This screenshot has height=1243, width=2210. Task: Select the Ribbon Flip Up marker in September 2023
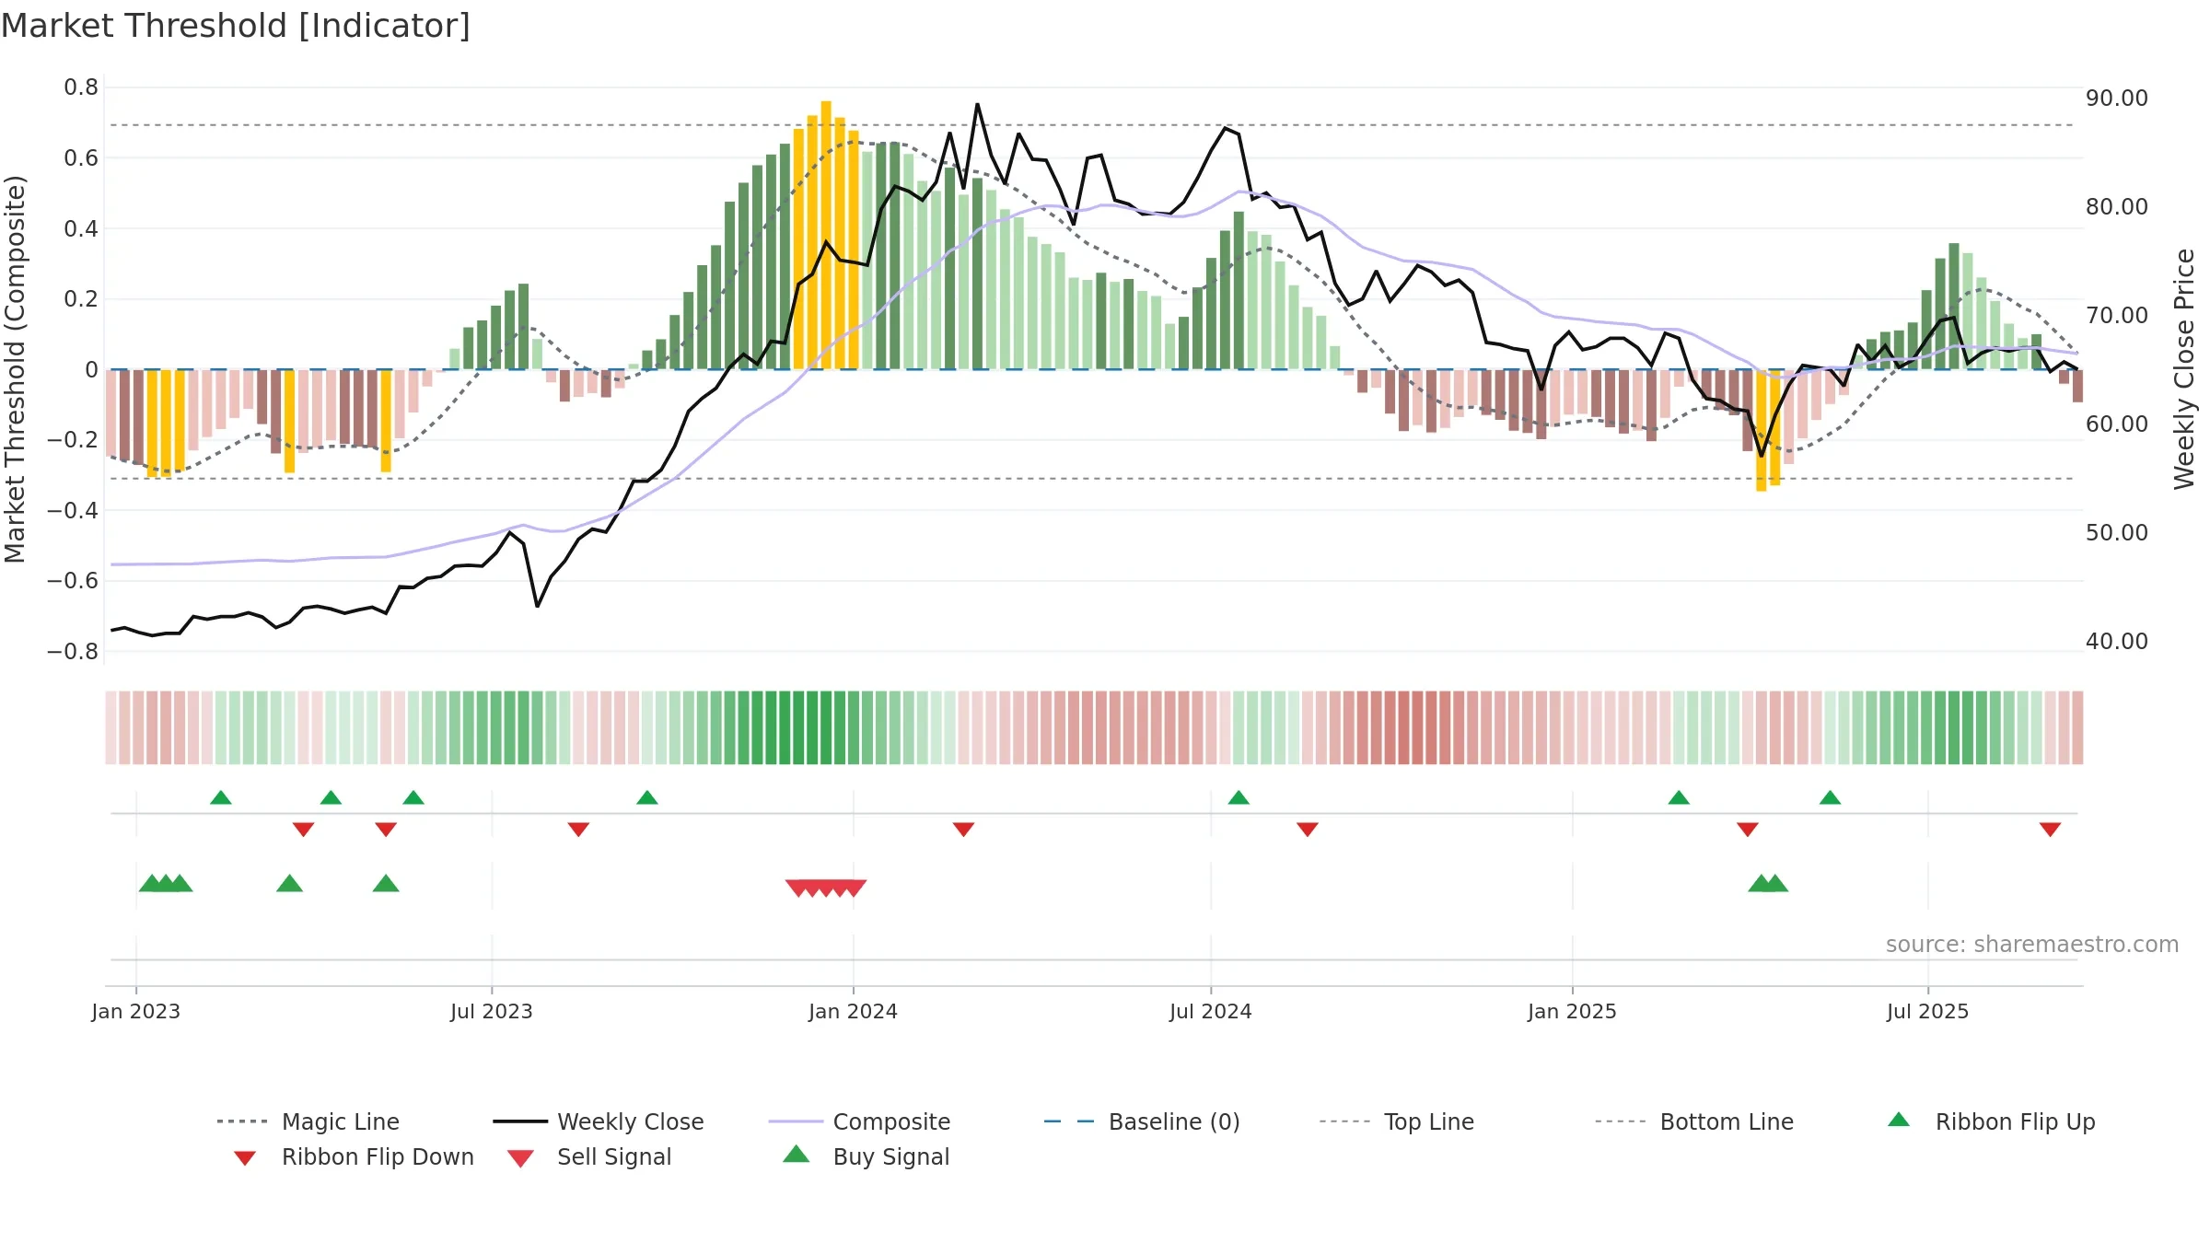647,797
